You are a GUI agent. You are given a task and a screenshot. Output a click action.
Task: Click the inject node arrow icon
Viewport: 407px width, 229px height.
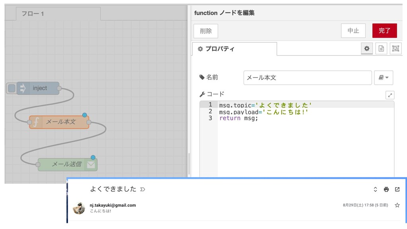point(23,88)
